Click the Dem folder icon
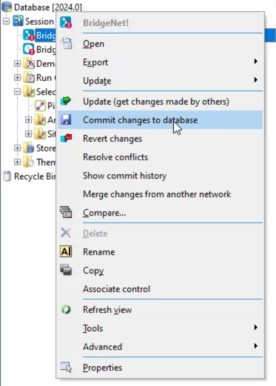 (x=29, y=63)
